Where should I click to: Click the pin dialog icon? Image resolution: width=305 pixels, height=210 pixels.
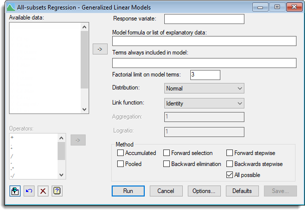[15, 191]
